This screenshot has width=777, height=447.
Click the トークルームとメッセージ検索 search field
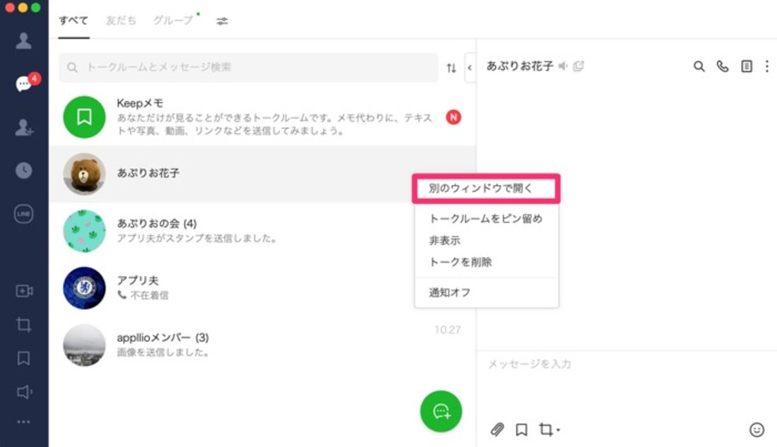247,68
